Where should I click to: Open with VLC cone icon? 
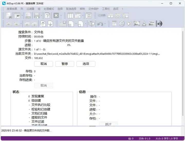(x=144, y=24)
